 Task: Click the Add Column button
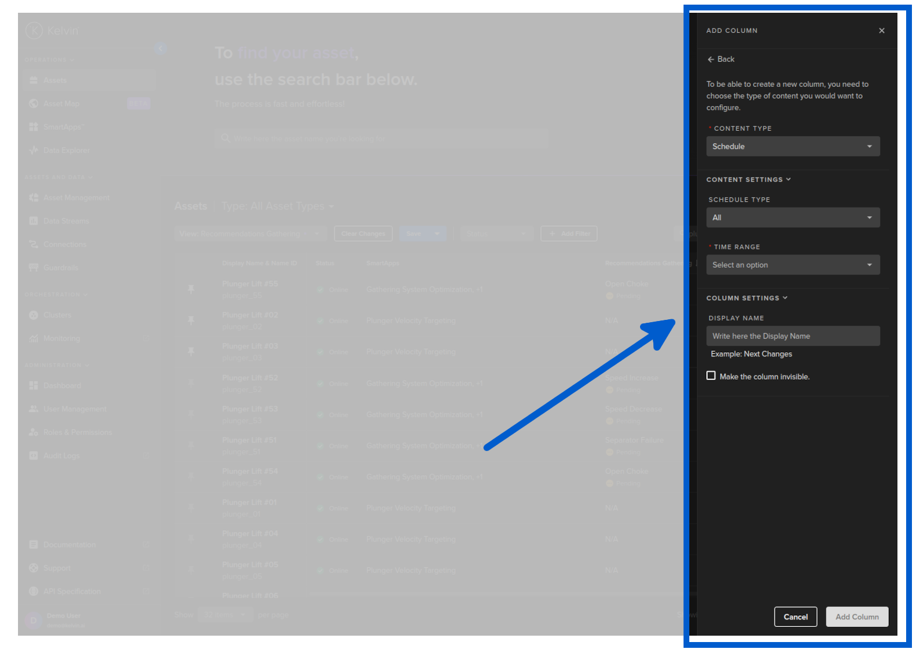click(x=857, y=617)
